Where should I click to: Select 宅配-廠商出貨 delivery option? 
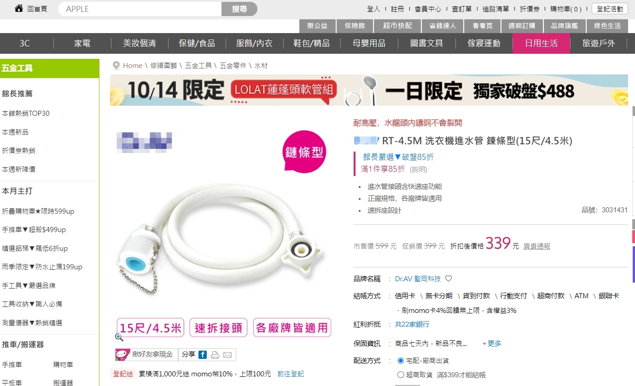pos(401,361)
